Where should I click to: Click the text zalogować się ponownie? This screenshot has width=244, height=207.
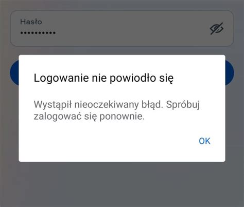pyautogui.click(x=89, y=117)
